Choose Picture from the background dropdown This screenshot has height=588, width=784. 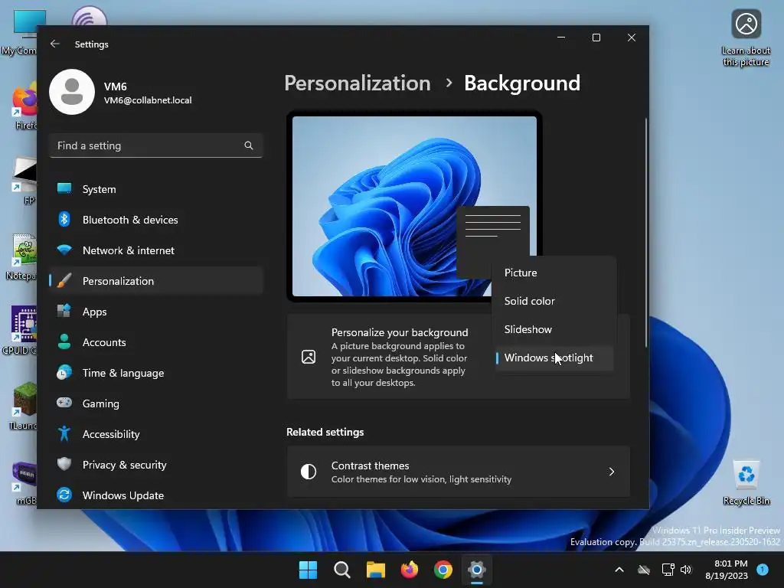point(554,273)
